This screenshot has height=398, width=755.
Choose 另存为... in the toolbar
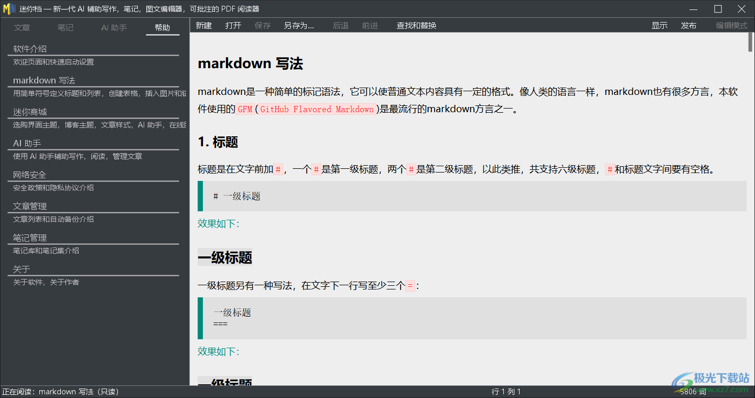click(299, 25)
